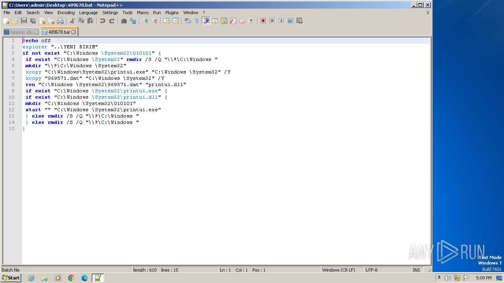Click the Undo arrow icon
Image resolution: width=504 pixels, height=283 pixels.
pyautogui.click(x=102, y=21)
